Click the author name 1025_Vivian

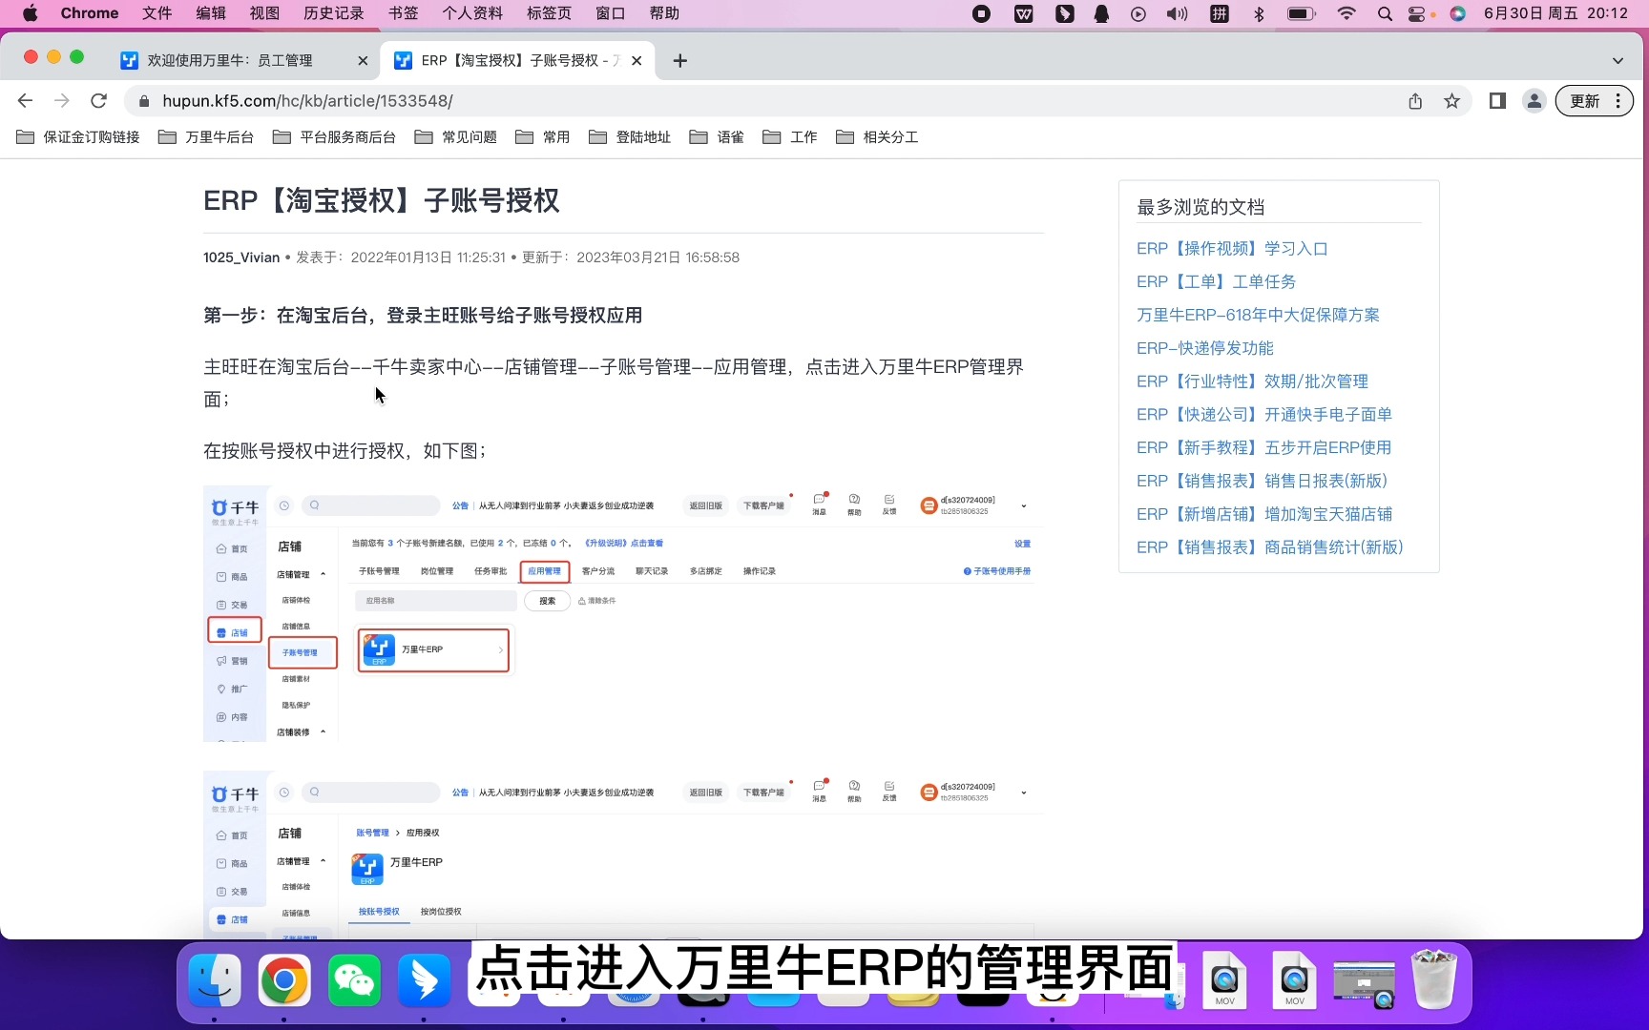point(241,257)
